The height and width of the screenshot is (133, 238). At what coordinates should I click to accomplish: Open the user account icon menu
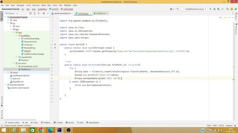172,9
